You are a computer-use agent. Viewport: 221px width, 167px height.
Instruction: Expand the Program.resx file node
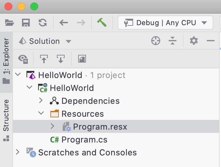(x=52, y=127)
